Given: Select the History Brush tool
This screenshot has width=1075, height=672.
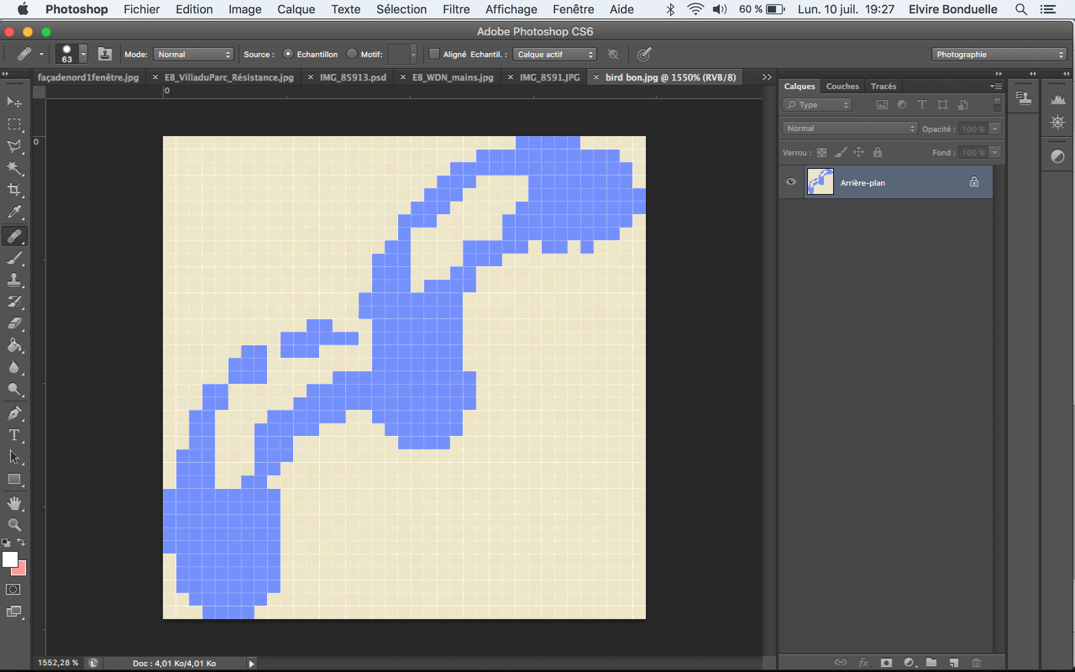Looking at the screenshot, I should point(14,302).
